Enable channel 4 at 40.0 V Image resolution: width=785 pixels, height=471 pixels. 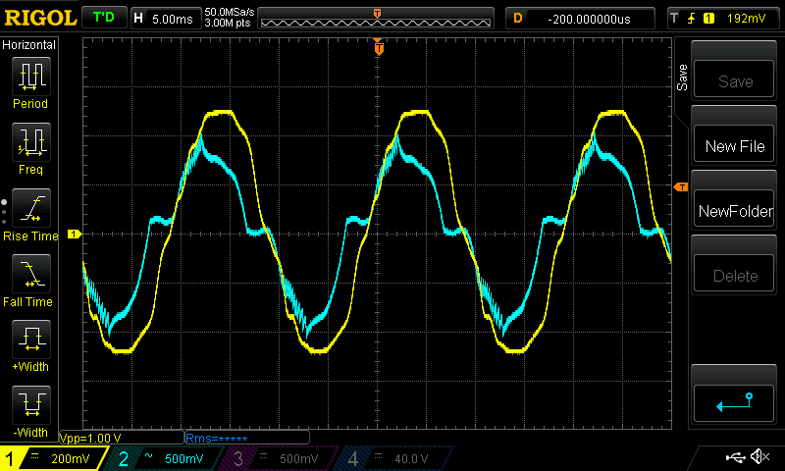pos(390,458)
